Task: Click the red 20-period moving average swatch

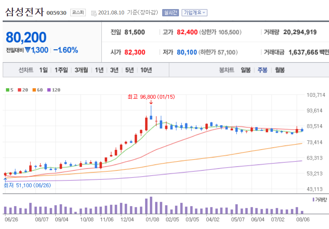Action: point(19,90)
